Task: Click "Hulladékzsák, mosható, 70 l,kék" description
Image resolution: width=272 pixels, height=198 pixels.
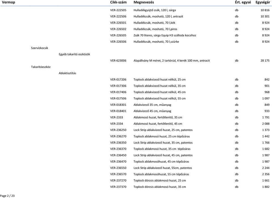Action: coord(154,23)
